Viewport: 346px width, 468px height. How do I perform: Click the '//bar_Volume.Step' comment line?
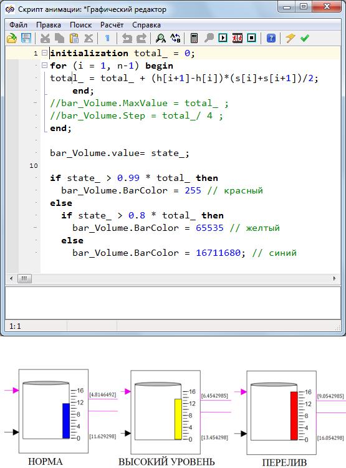point(137,116)
